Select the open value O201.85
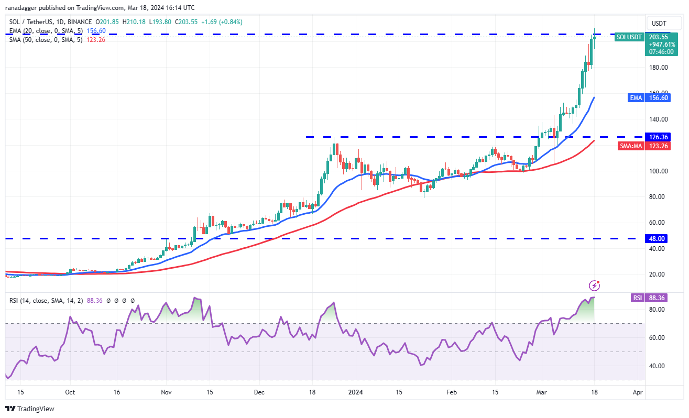 coord(107,22)
